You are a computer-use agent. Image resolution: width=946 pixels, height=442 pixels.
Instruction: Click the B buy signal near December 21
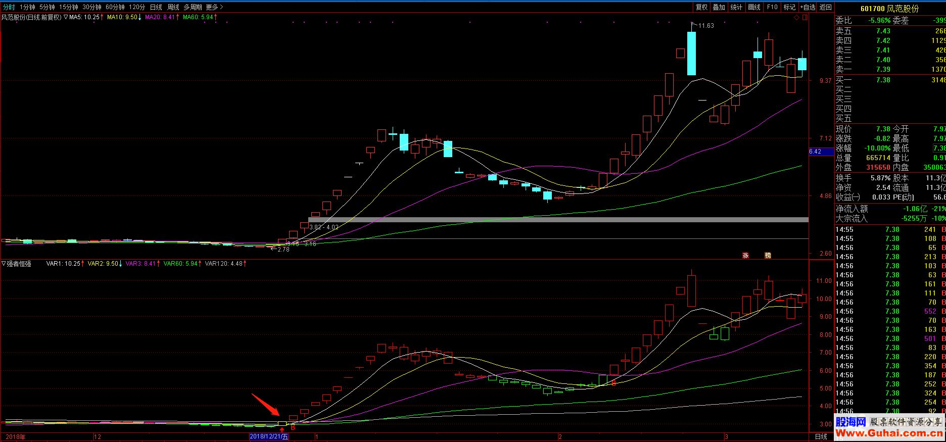(293, 428)
